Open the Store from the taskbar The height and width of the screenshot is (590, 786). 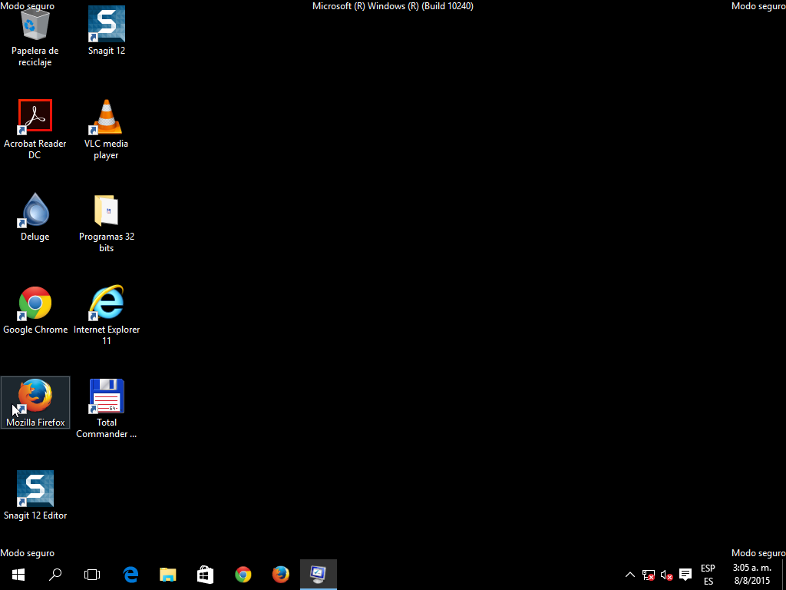pyautogui.click(x=206, y=575)
